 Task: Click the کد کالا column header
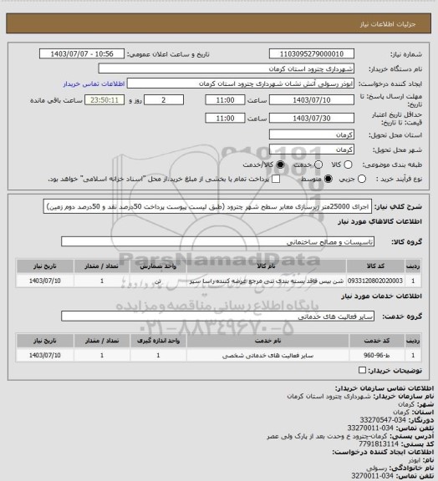[x=375, y=266]
